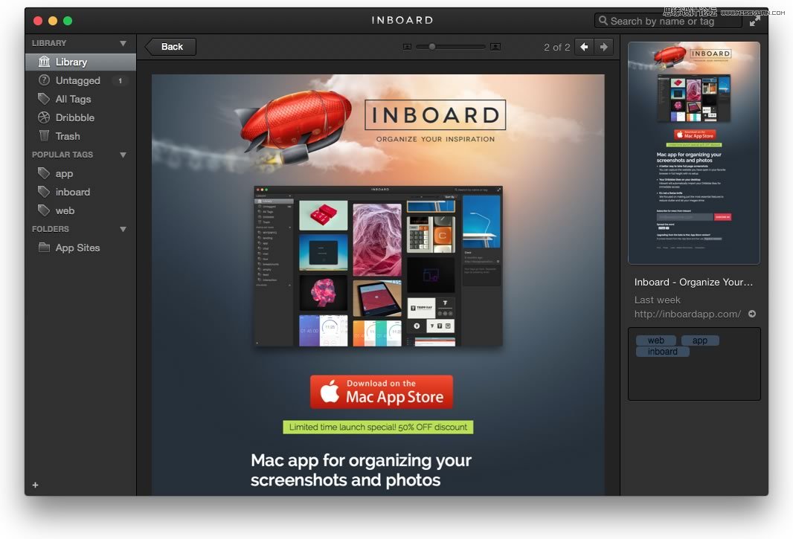
Task: Click the Download on Mac App Store button
Action: pos(382,392)
